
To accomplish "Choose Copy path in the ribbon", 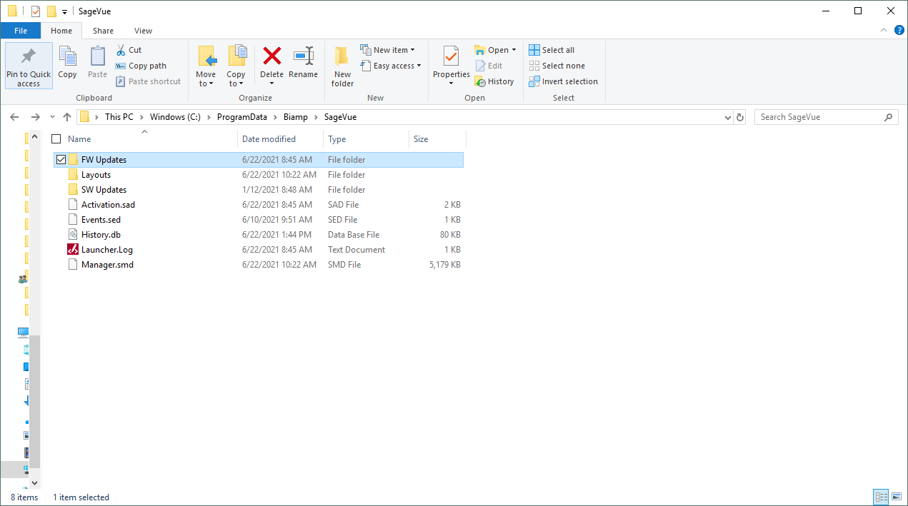I will point(141,66).
